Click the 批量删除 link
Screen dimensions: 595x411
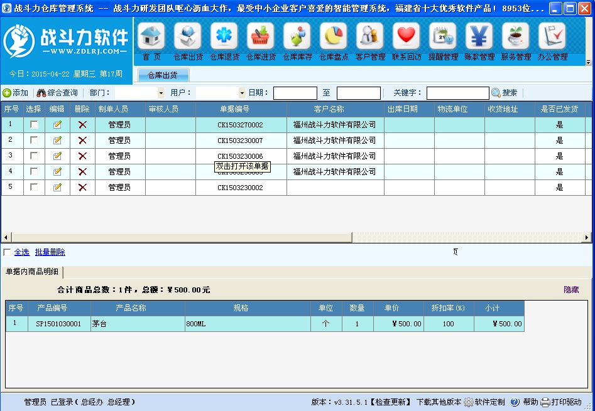point(50,252)
